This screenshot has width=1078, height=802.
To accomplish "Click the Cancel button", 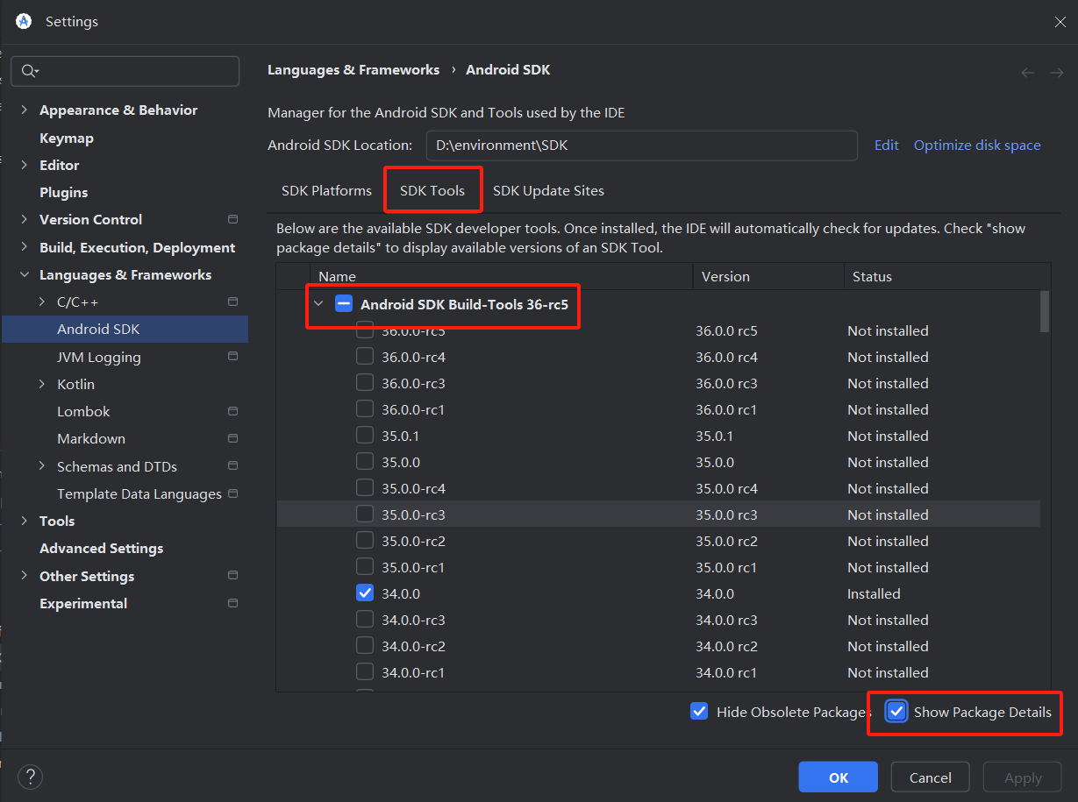I will [931, 777].
